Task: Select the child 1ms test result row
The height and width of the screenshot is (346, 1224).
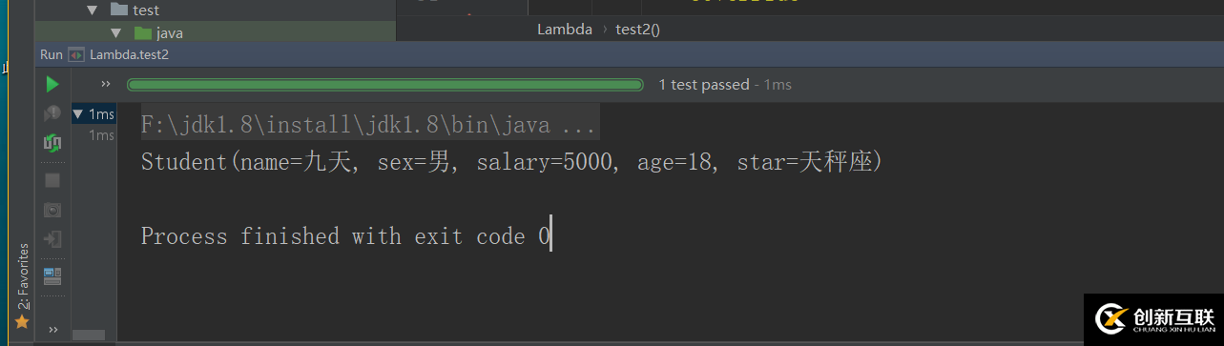Action: pyautogui.click(x=101, y=135)
